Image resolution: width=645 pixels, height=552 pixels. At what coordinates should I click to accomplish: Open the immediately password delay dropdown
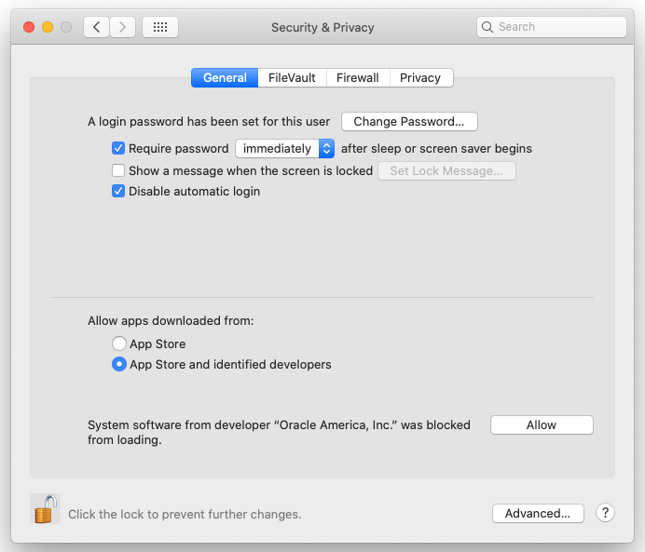point(284,148)
